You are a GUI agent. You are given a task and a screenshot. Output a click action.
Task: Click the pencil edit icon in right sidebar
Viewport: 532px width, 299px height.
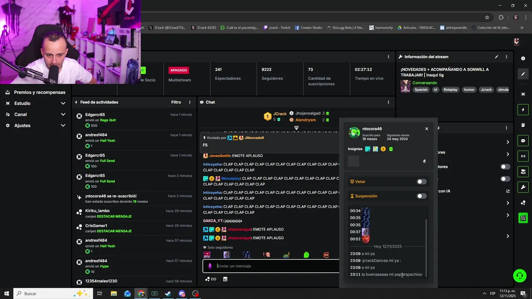coord(523,74)
